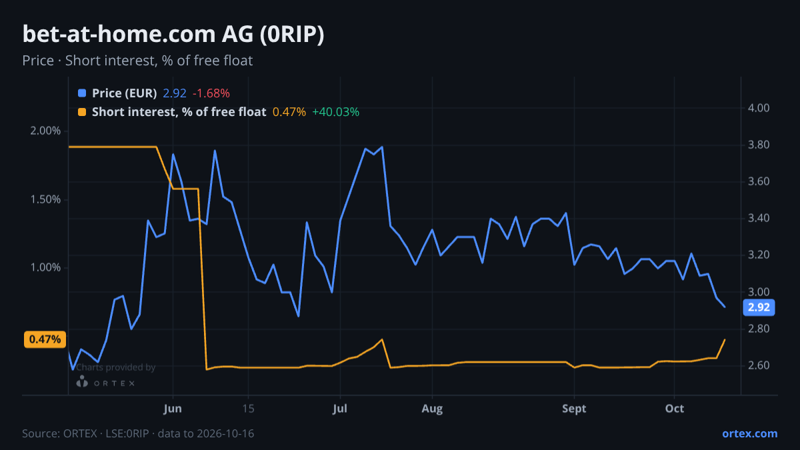This screenshot has height=450, width=800.
Task: Click the blue Price (EUR) legend swatch
Action: pos(82,93)
